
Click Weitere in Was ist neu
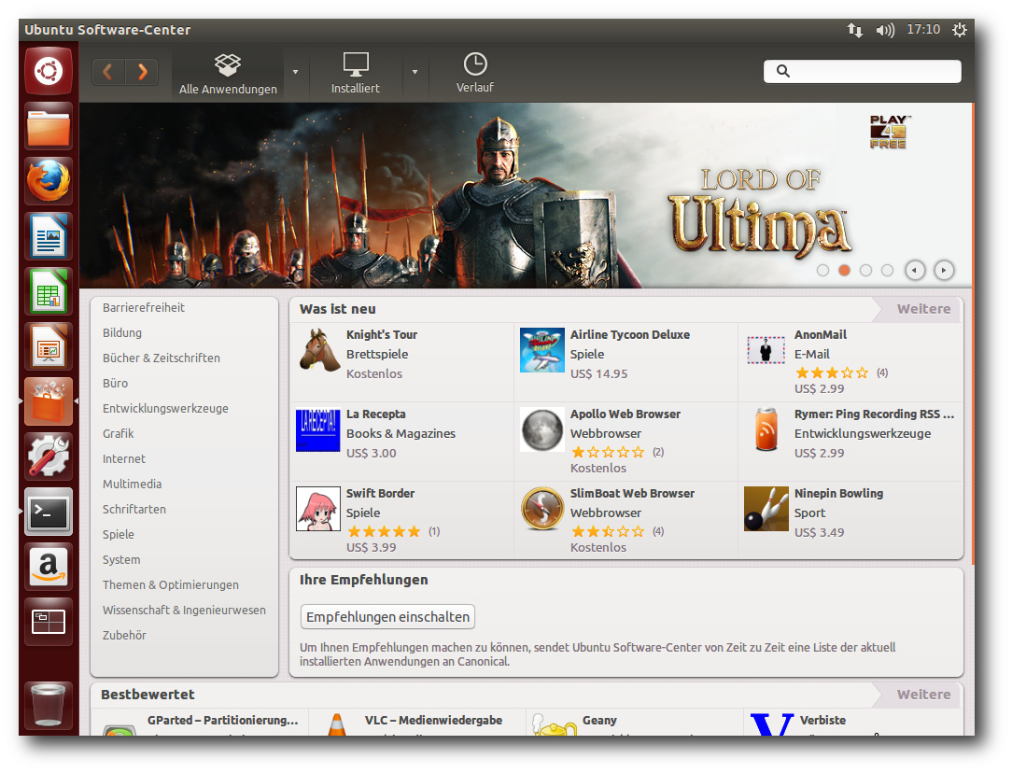pos(923,309)
